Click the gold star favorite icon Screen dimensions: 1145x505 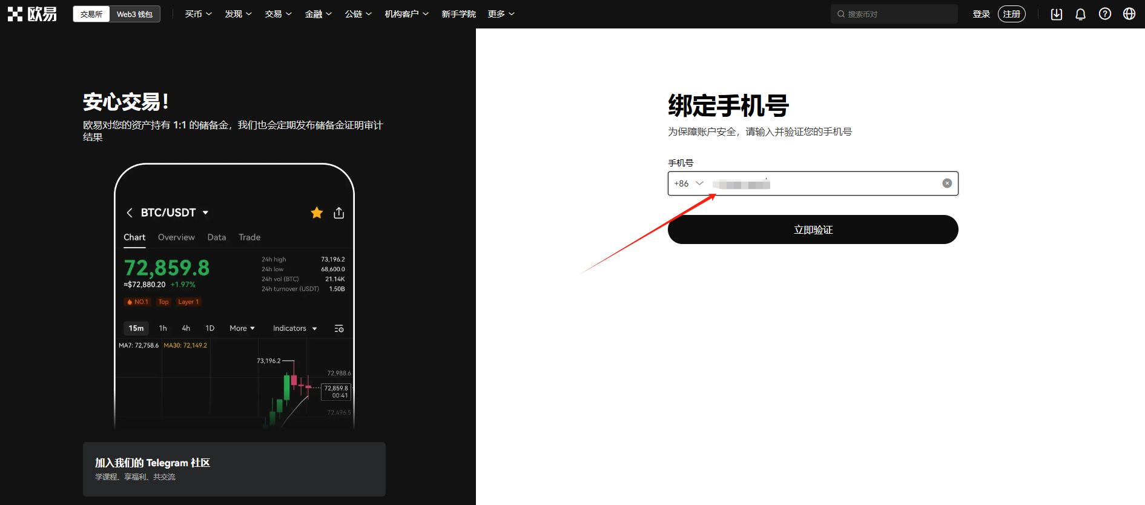pos(317,213)
